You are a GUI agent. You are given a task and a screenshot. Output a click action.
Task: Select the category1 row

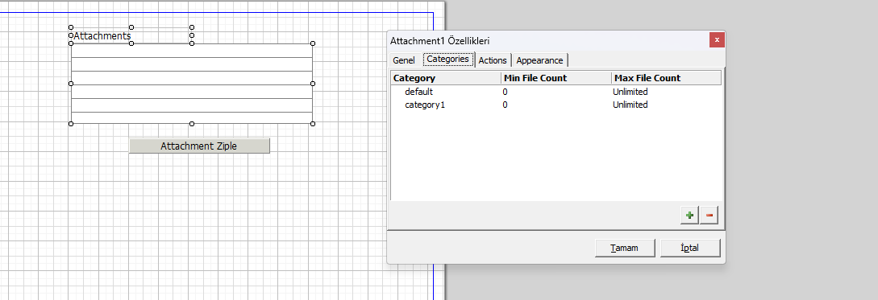point(556,105)
